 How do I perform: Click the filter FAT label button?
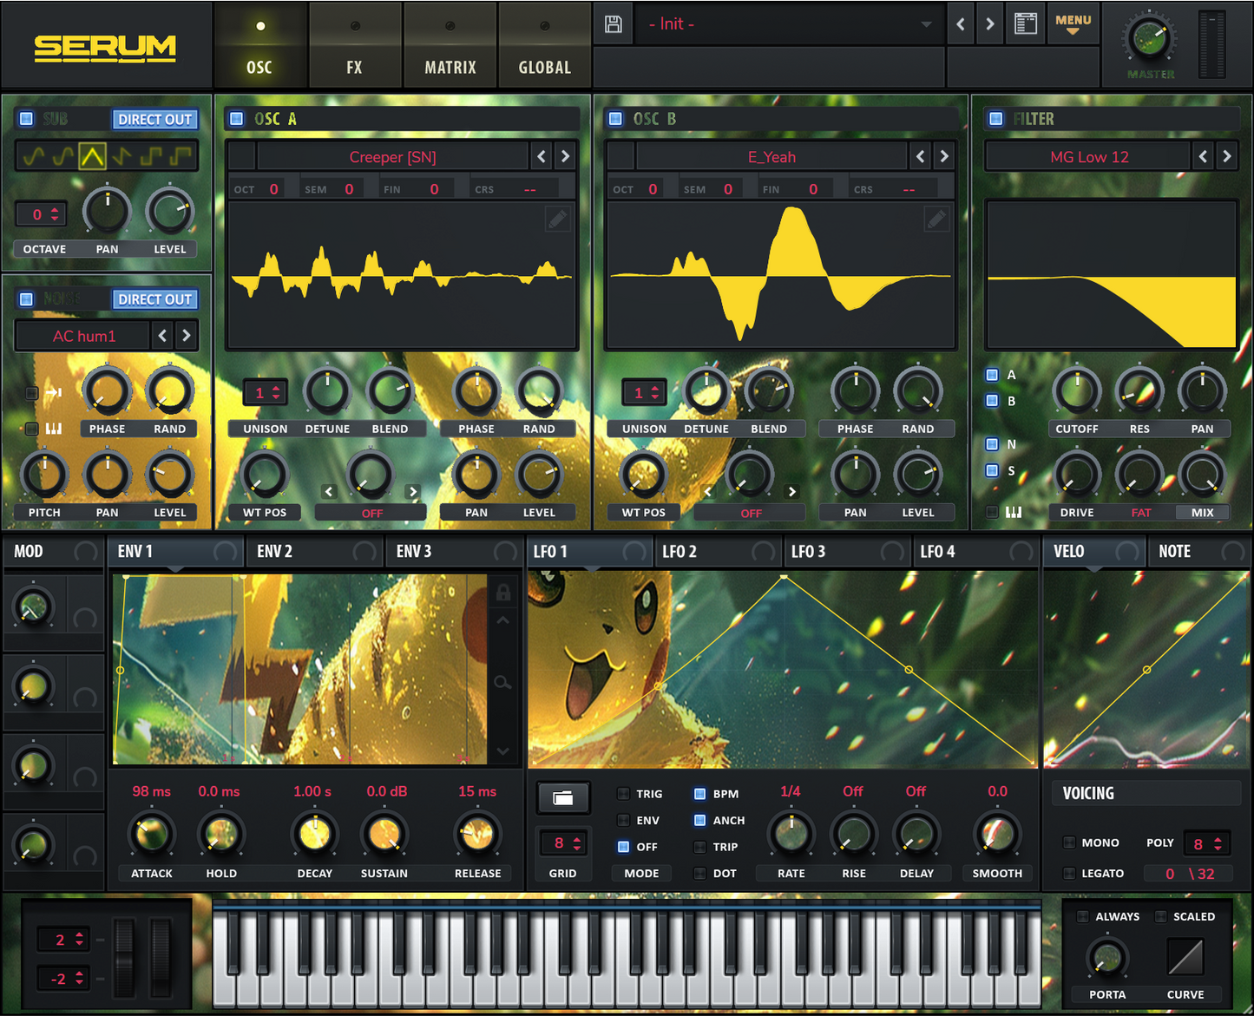coord(1140,513)
